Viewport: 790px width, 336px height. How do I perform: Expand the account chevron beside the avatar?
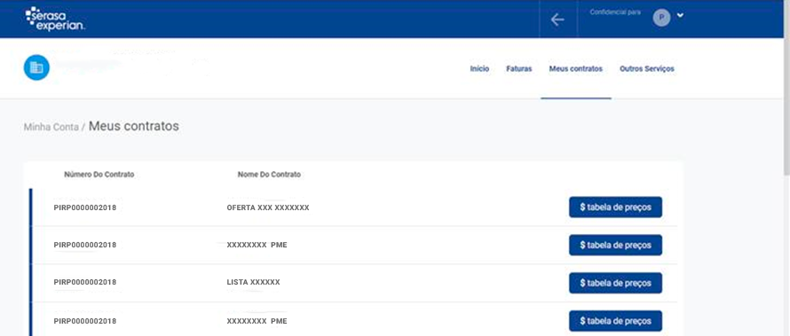coord(680,16)
